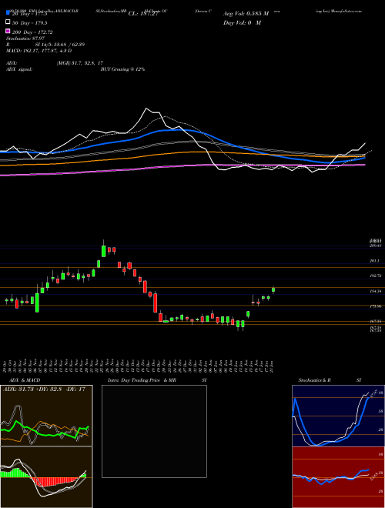385x508 pixels.
Task: Open the ADX indicator chart panel
Action: (46, 416)
